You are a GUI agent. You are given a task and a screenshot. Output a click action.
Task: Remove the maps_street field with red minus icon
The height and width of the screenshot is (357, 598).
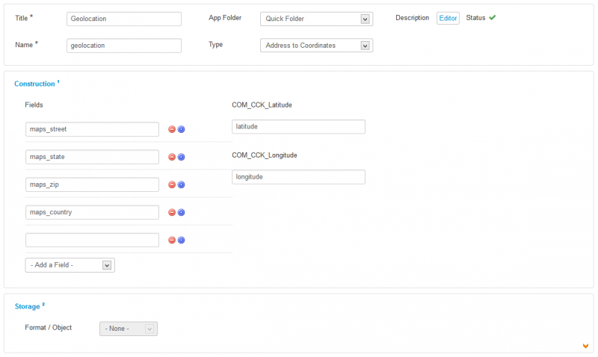[x=172, y=129]
